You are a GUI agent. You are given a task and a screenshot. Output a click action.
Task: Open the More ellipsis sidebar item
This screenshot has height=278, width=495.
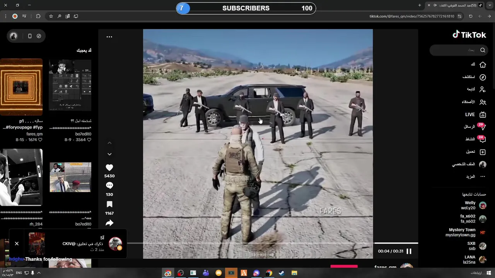tap(476, 177)
